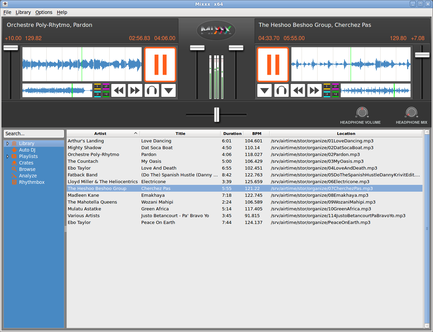Expand the Library tree node

pyautogui.click(x=7, y=143)
